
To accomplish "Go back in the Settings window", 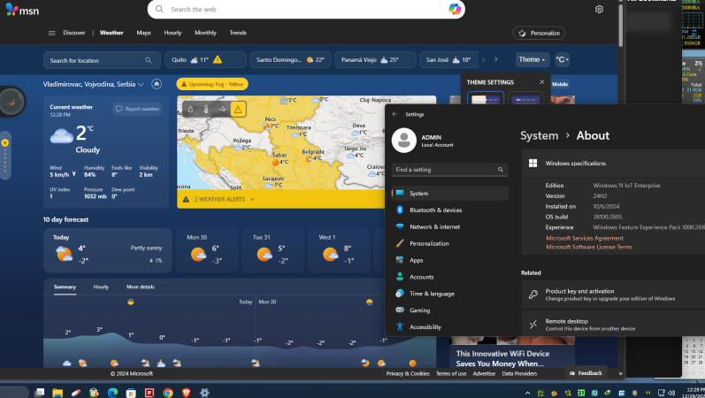I will [395, 114].
